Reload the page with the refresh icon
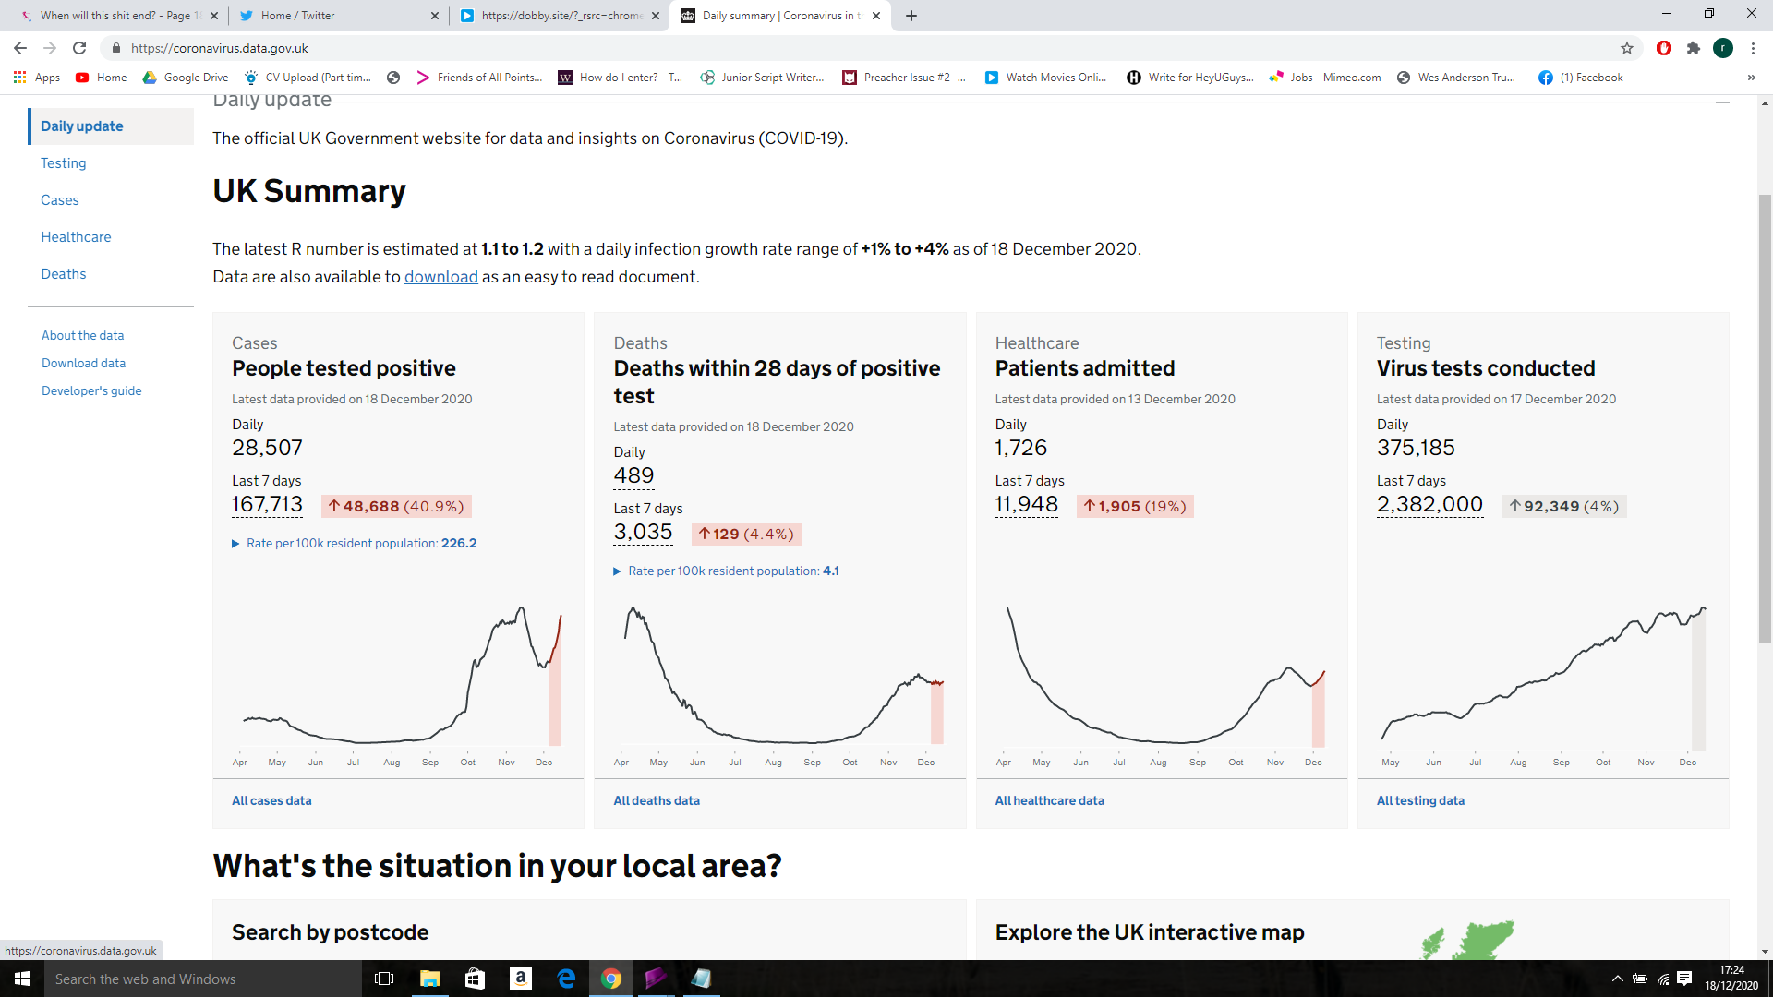 click(79, 48)
